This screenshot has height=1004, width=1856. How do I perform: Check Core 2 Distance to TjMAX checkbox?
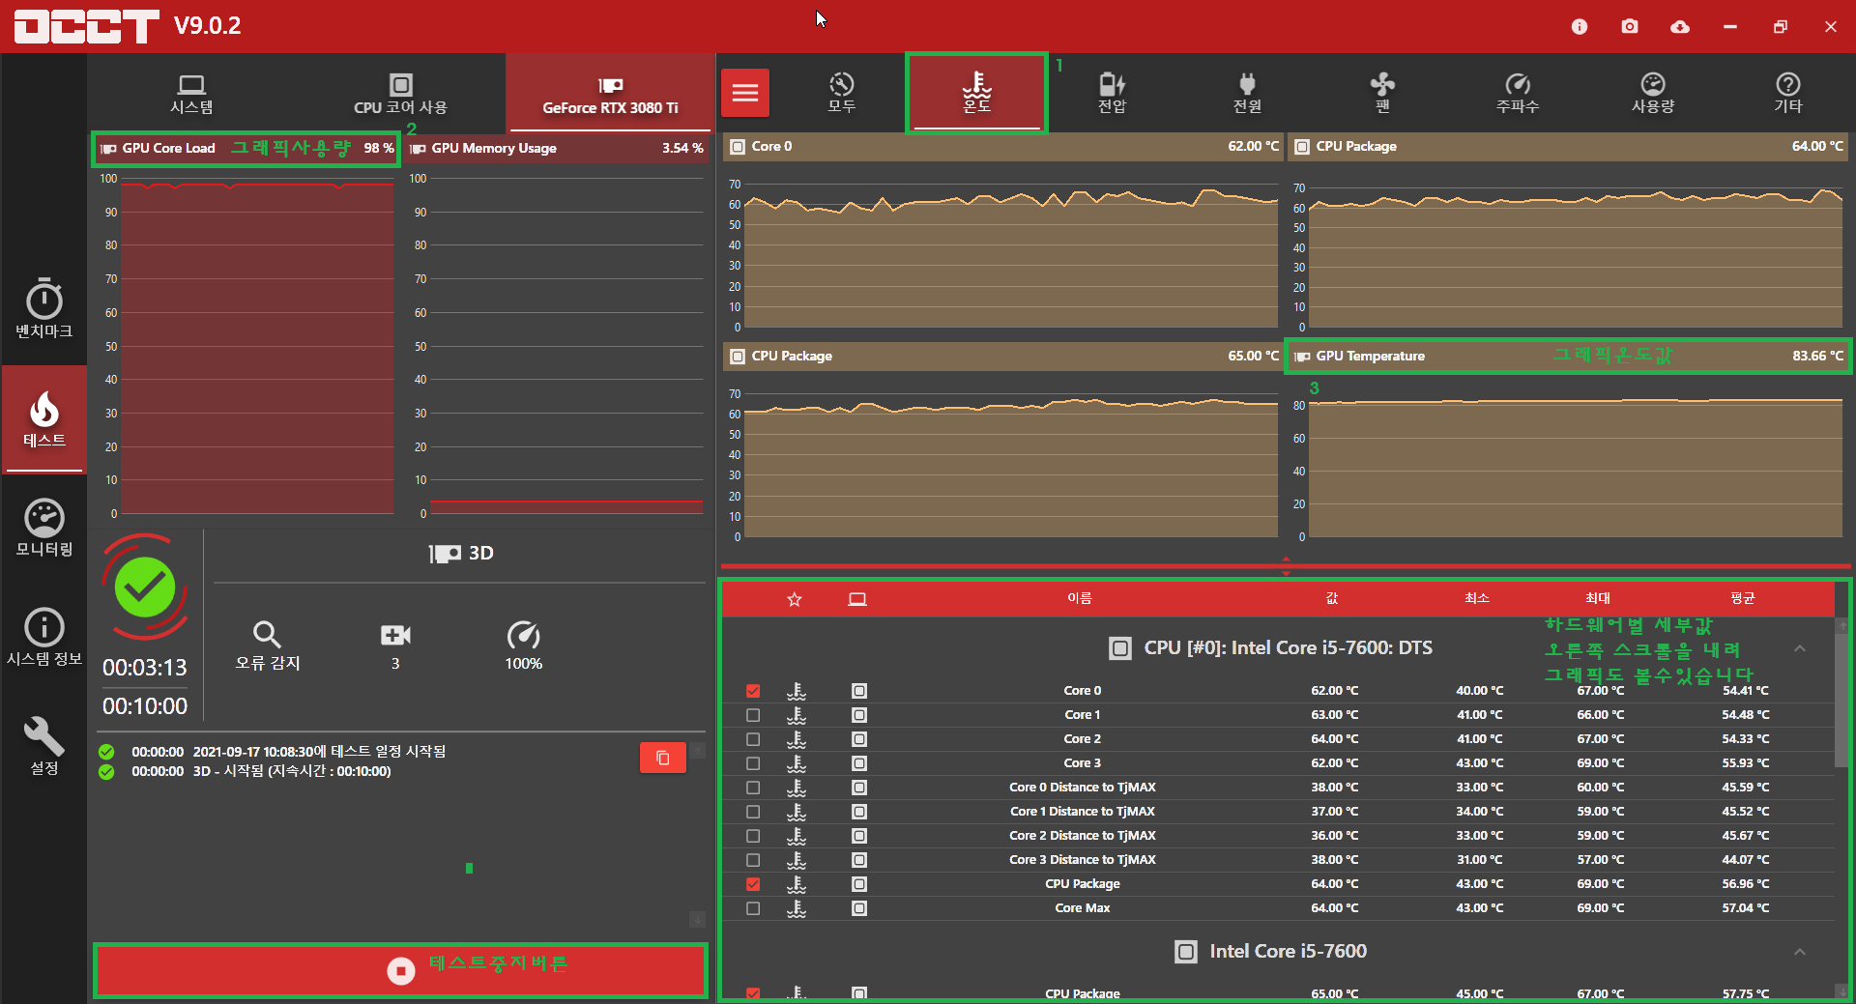click(753, 836)
